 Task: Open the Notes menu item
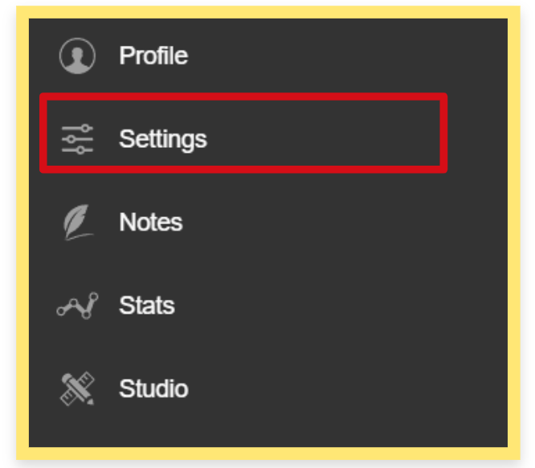pos(150,223)
